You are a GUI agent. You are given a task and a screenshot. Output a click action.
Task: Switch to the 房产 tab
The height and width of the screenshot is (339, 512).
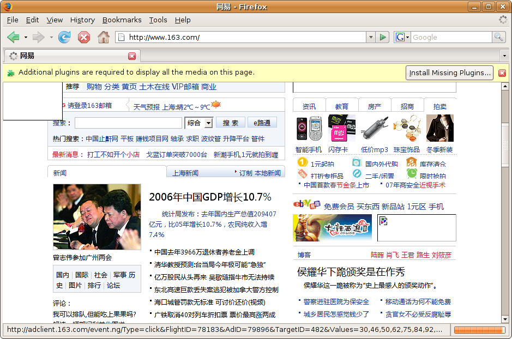tap(374, 106)
